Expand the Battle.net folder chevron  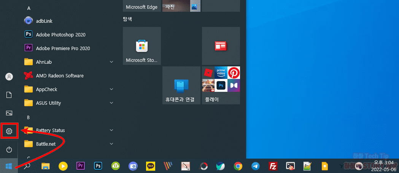[x=111, y=144]
